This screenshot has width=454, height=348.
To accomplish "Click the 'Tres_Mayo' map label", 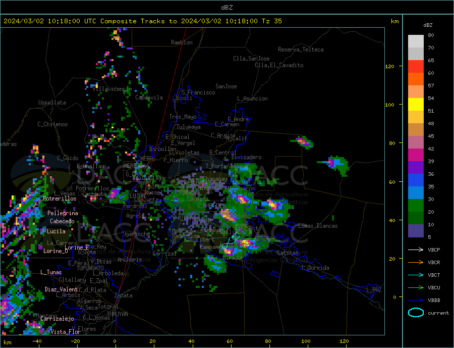I will coord(183,117).
